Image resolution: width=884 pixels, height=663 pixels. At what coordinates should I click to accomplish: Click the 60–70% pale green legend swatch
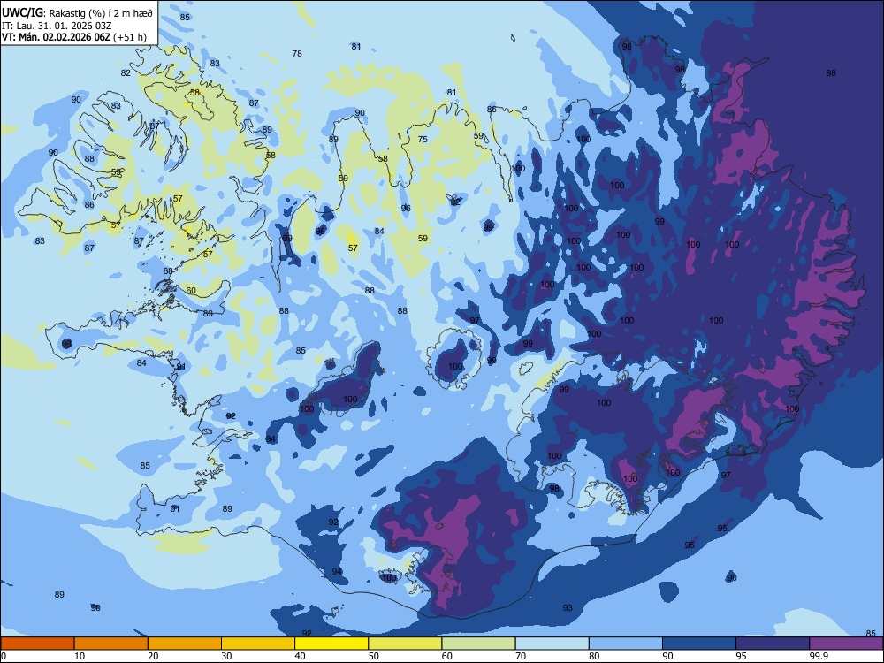click(478, 644)
